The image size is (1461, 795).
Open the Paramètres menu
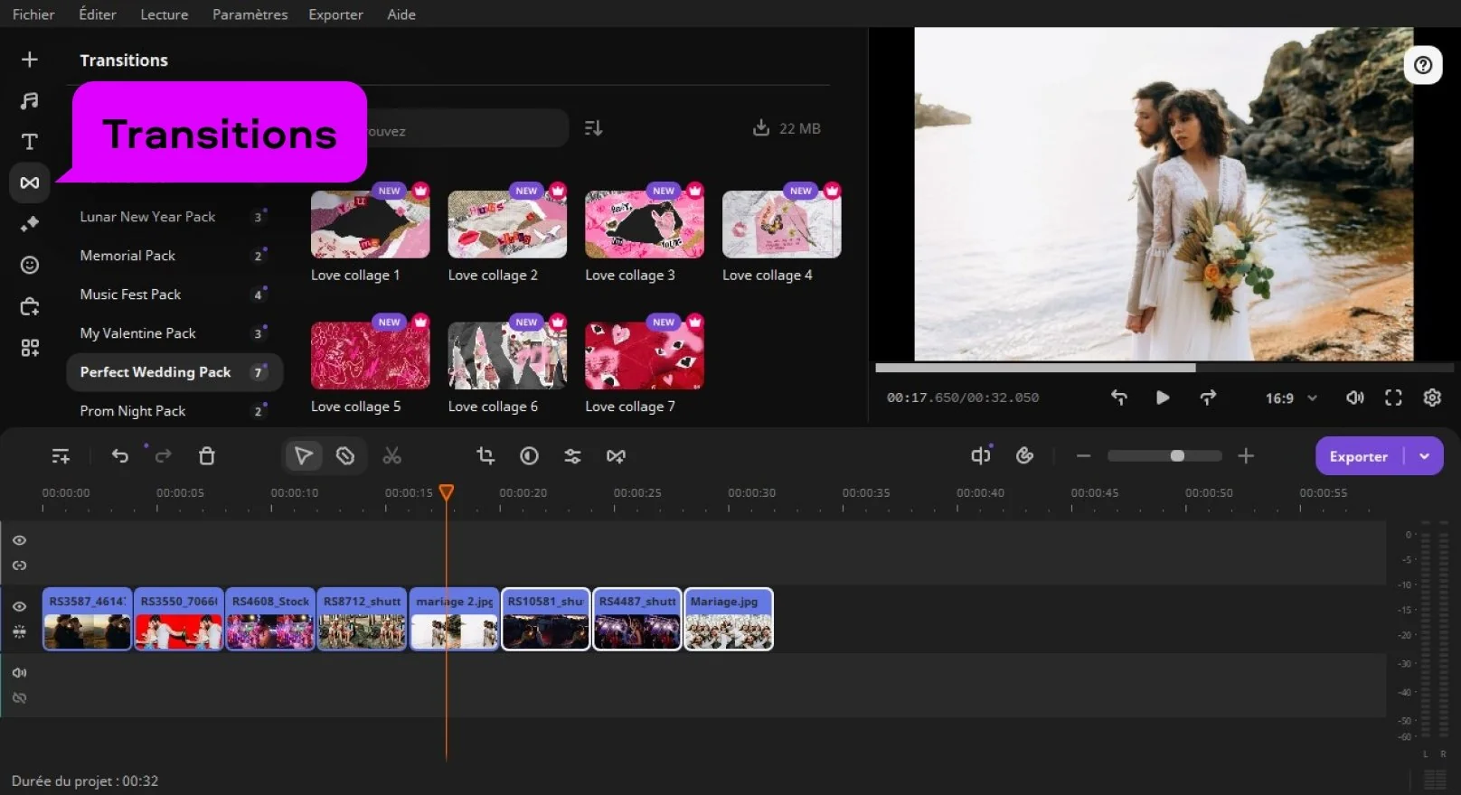[x=250, y=14]
